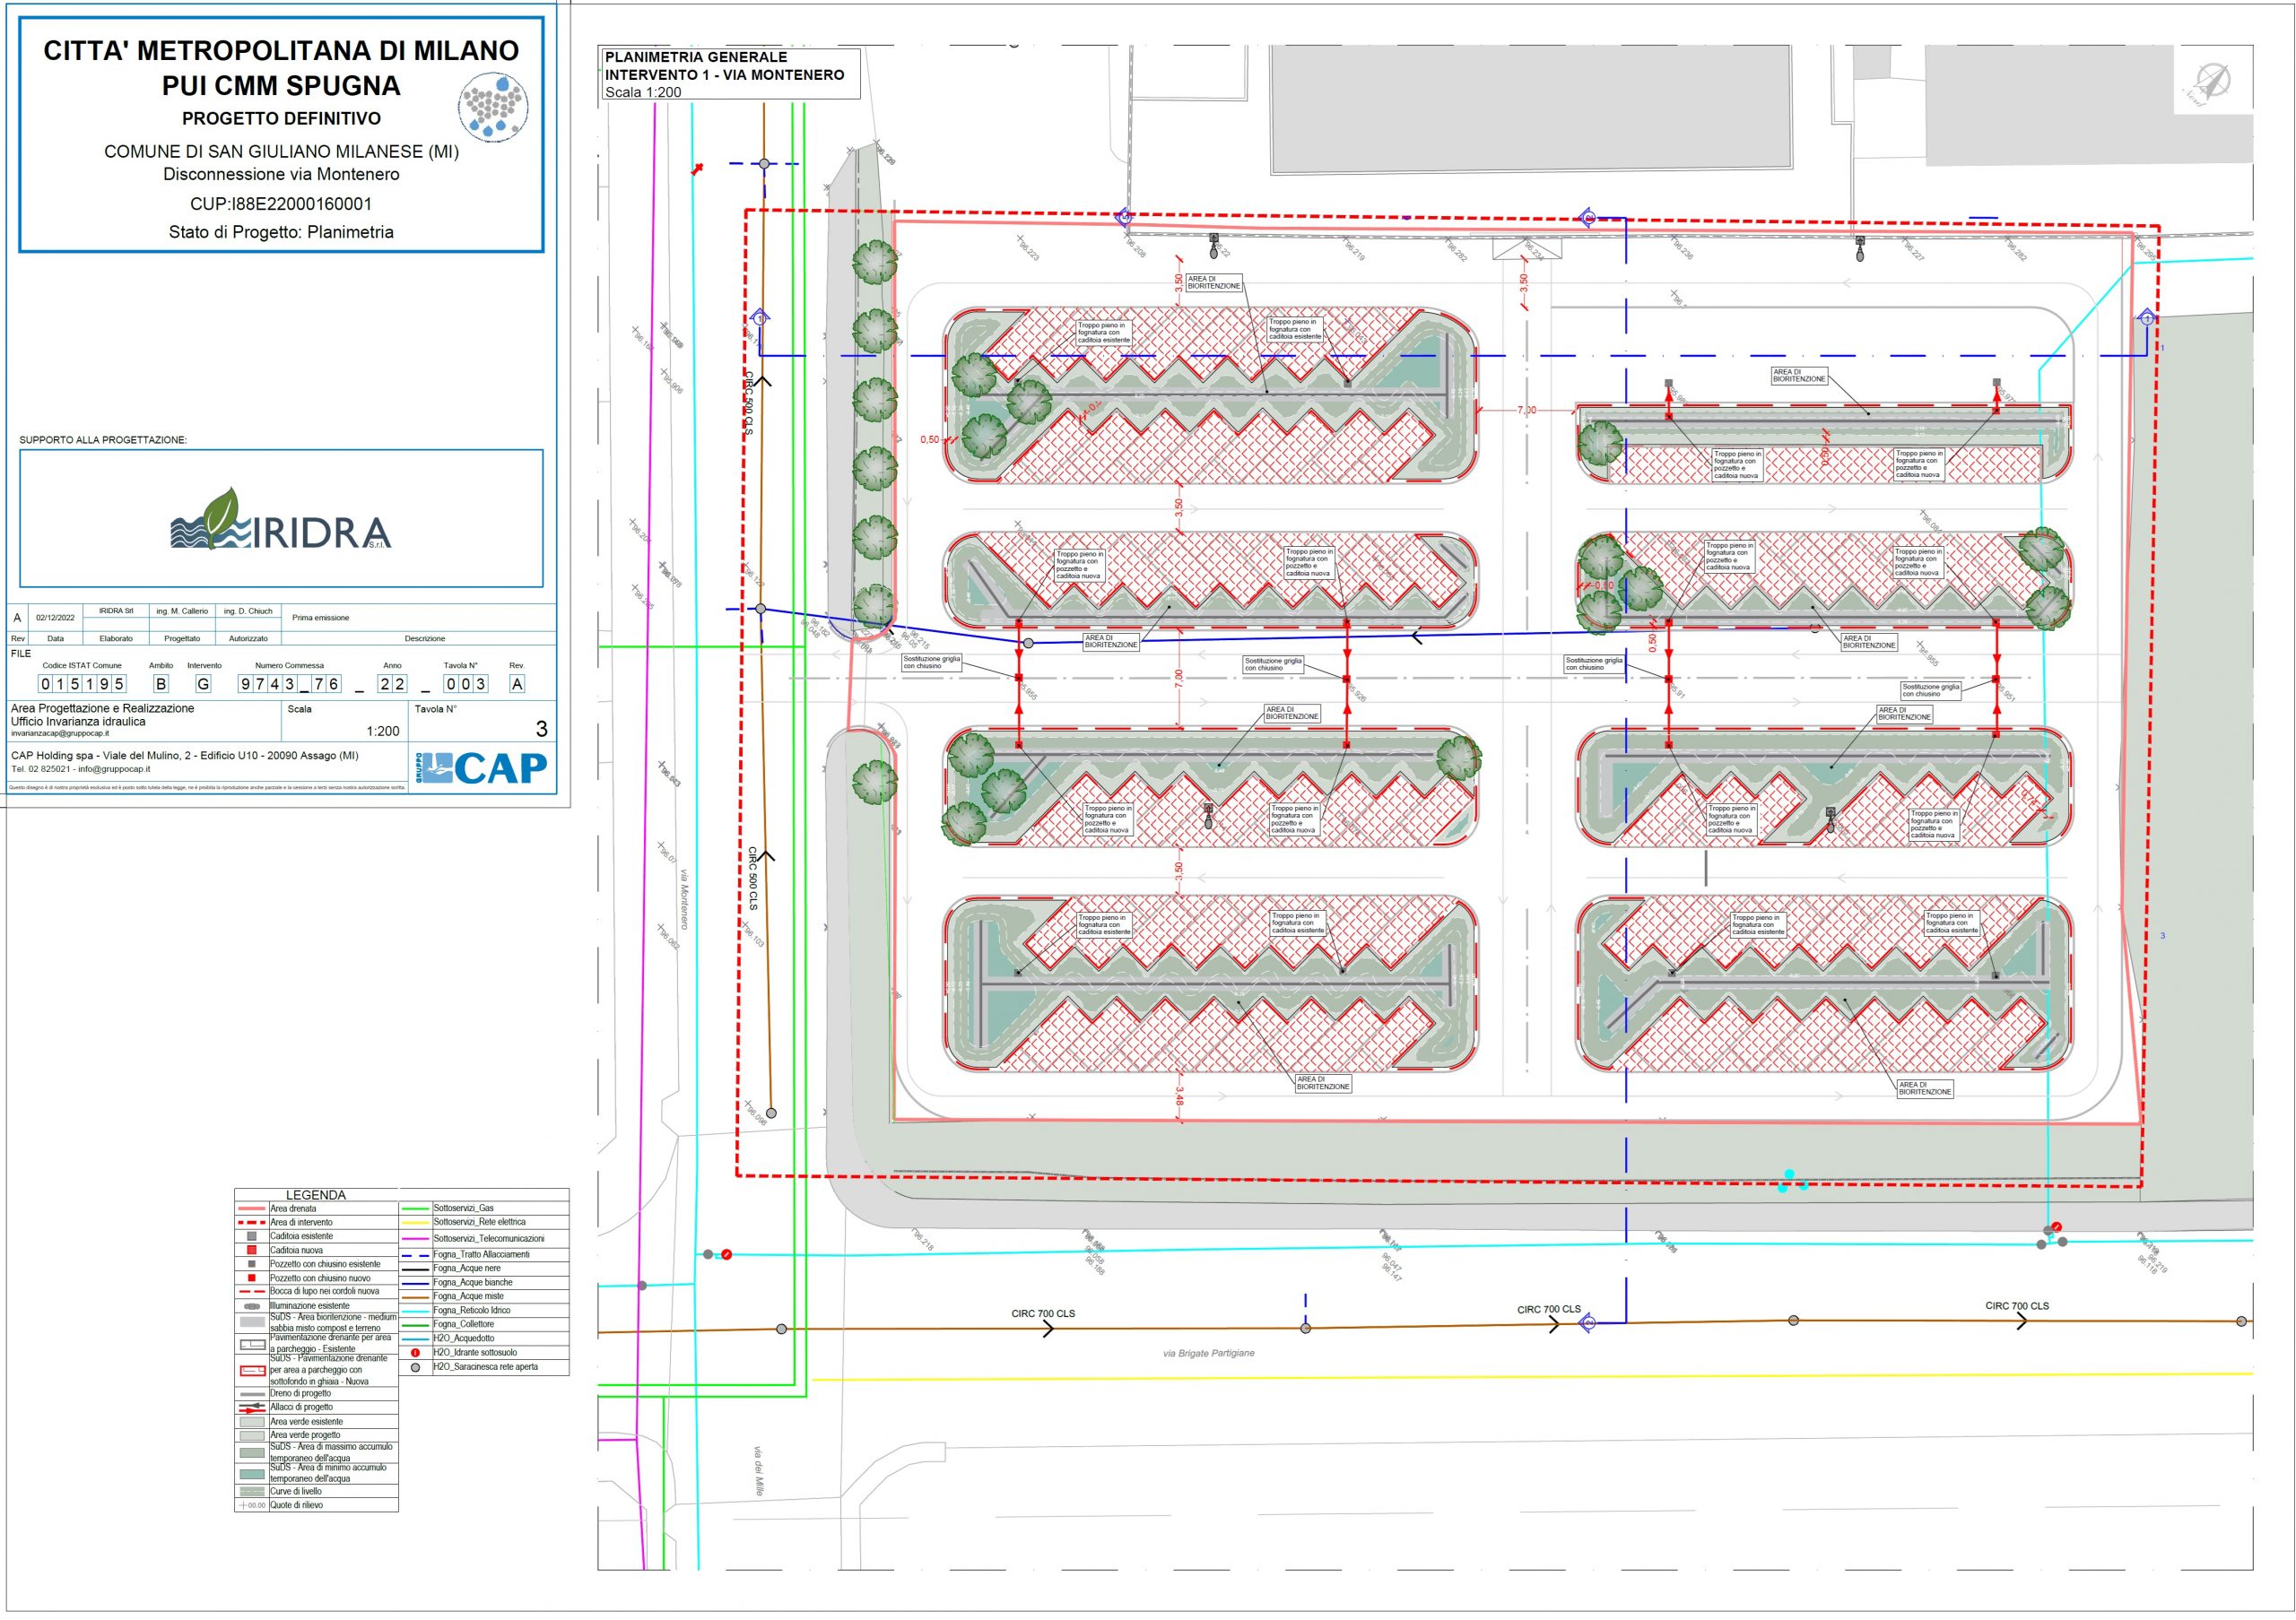The width and height of the screenshot is (2296, 1620).
Task: Click the 'ing. D. Chiuch' cell
Action: [x=248, y=611]
